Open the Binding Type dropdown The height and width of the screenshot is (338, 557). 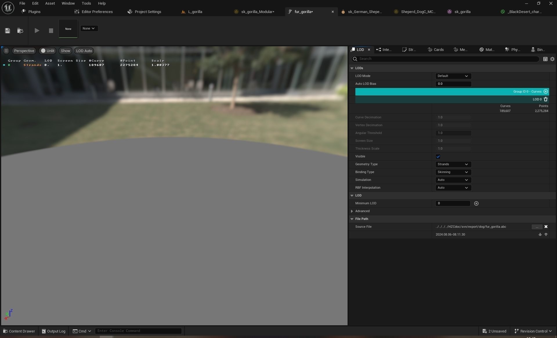453,172
